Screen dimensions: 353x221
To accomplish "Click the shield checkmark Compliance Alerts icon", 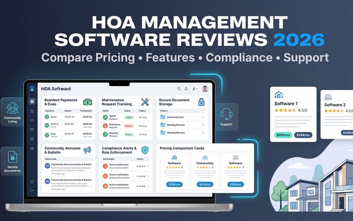I will pyautogui.click(x=145, y=150).
